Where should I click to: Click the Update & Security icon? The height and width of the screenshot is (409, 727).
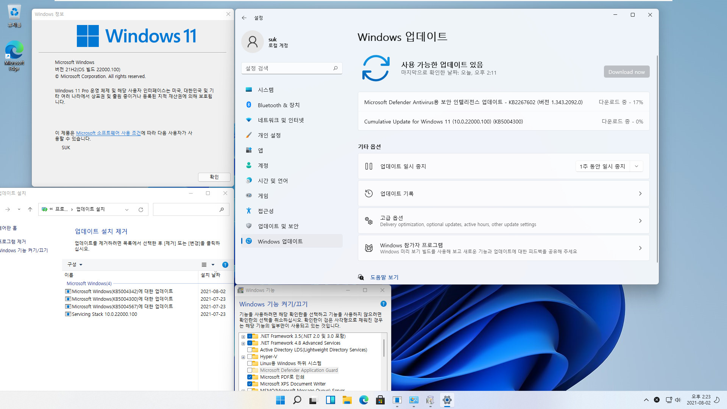pos(249,226)
